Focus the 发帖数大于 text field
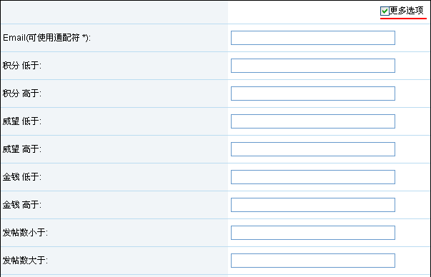This screenshot has height=277, width=431. (313, 261)
